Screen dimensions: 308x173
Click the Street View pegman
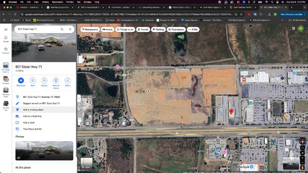tap(302, 168)
